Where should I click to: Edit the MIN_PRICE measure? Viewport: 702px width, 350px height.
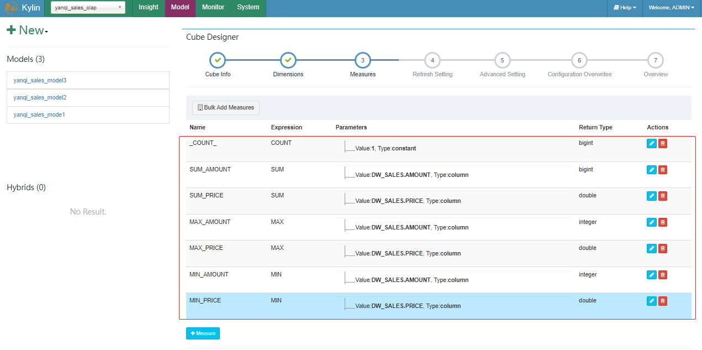(x=652, y=301)
